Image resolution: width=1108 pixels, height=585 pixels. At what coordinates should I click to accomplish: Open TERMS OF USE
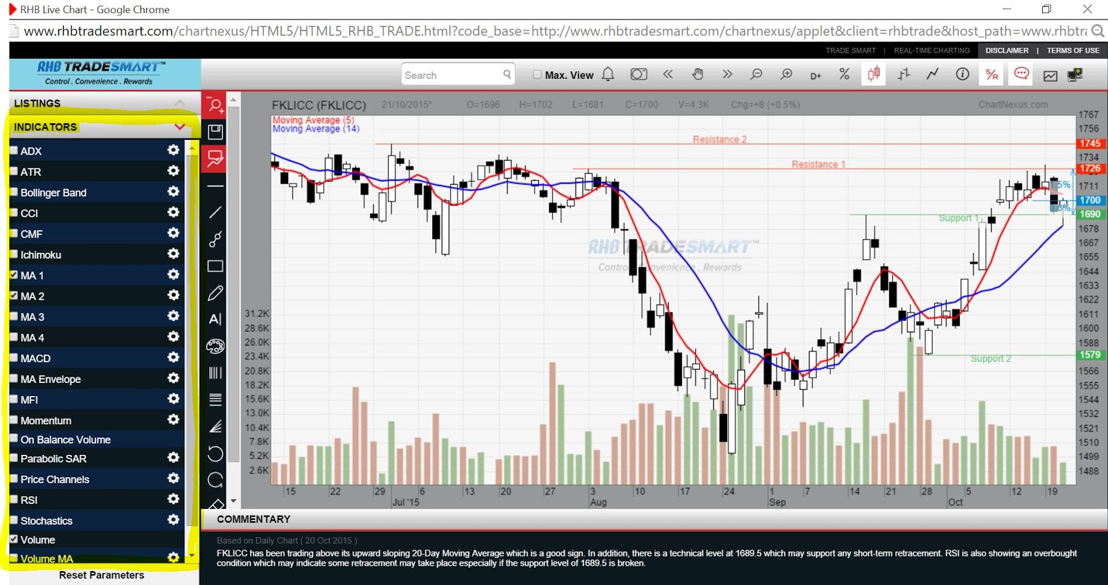pos(1073,51)
